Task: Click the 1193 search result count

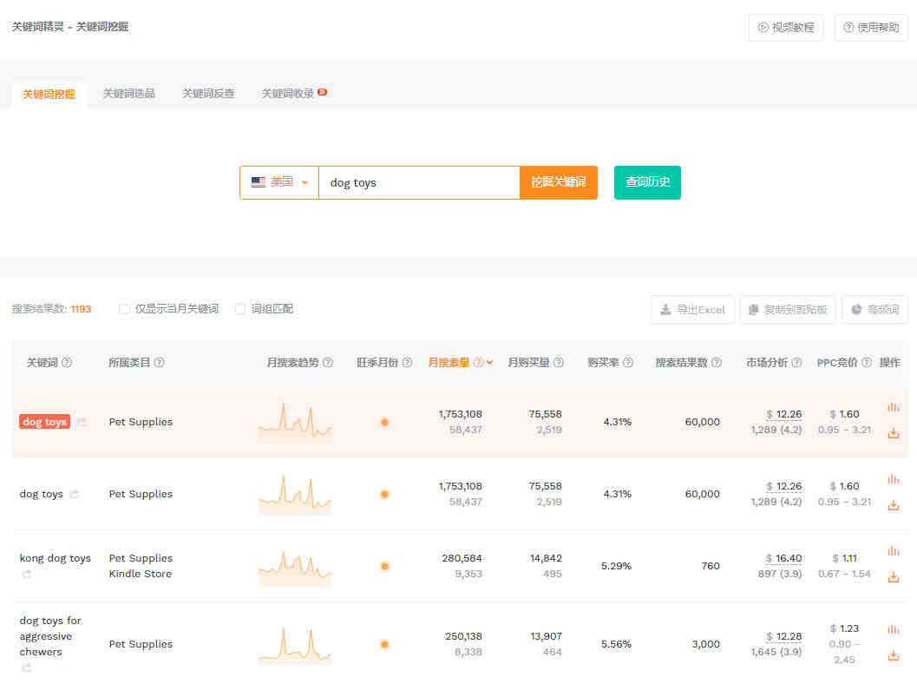Action: (x=81, y=309)
